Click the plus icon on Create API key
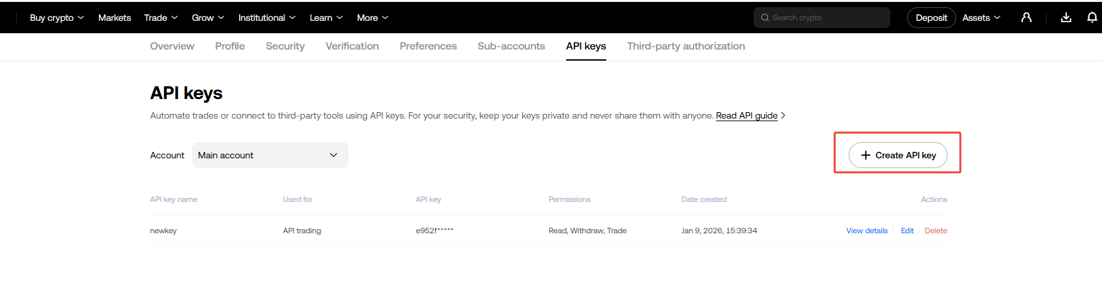 (x=866, y=155)
